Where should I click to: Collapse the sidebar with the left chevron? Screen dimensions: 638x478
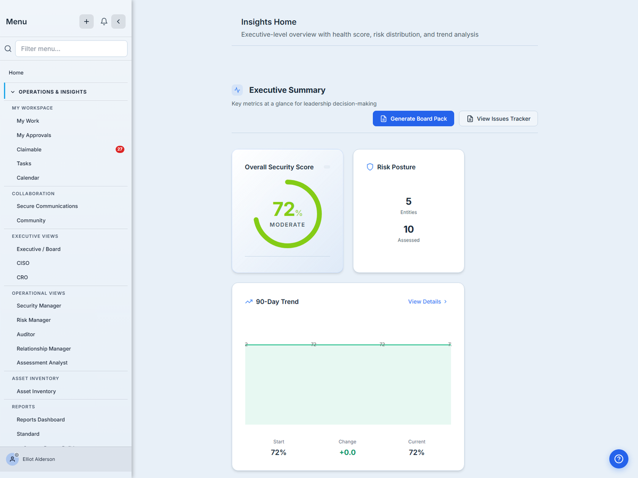[x=119, y=22]
